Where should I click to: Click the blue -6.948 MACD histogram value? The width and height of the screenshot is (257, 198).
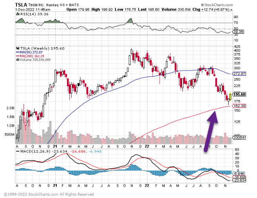coord(95,151)
